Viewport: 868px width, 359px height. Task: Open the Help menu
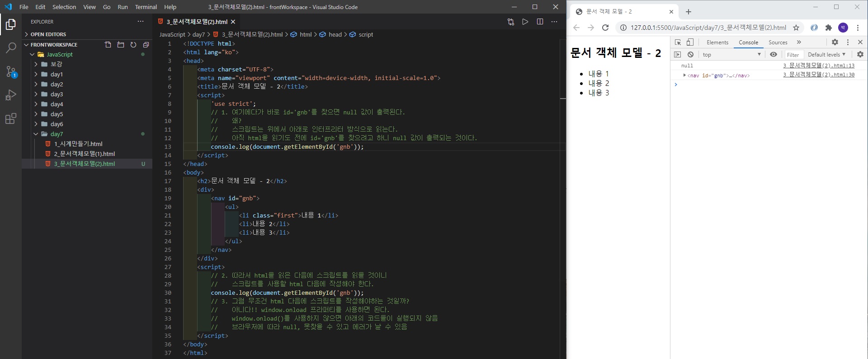[x=170, y=7]
